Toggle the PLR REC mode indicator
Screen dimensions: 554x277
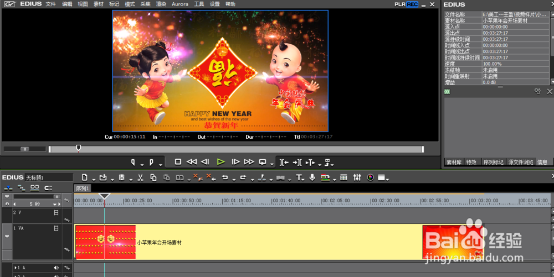(406, 4)
